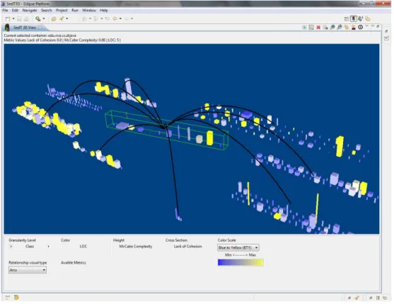Click the right sidebar task list icon

[x=386, y=38]
